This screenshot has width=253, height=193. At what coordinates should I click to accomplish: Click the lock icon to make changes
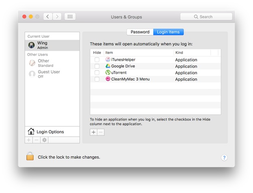30,157
